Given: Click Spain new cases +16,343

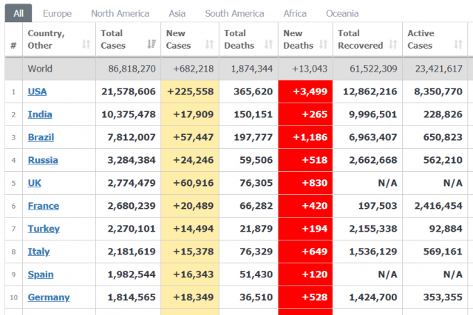Looking at the screenshot, I should point(194,274).
